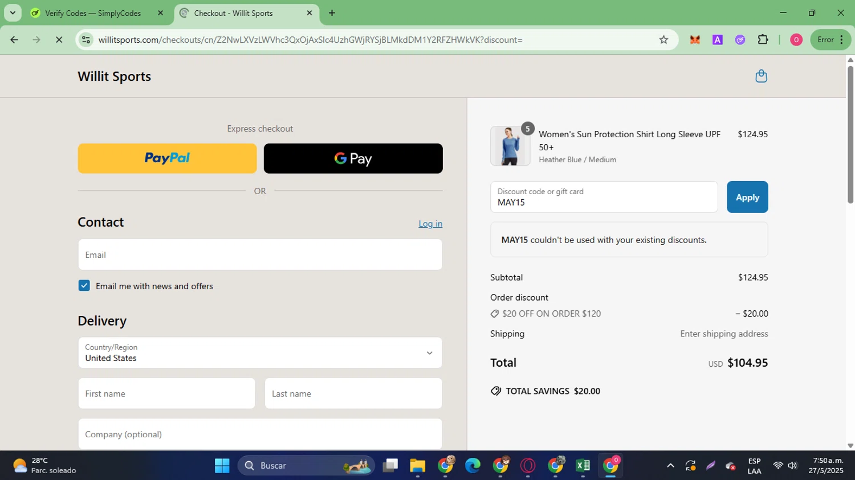Click the $20 OFF ON ORDER $120 discount tag
855x480 pixels.
click(x=545, y=314)
